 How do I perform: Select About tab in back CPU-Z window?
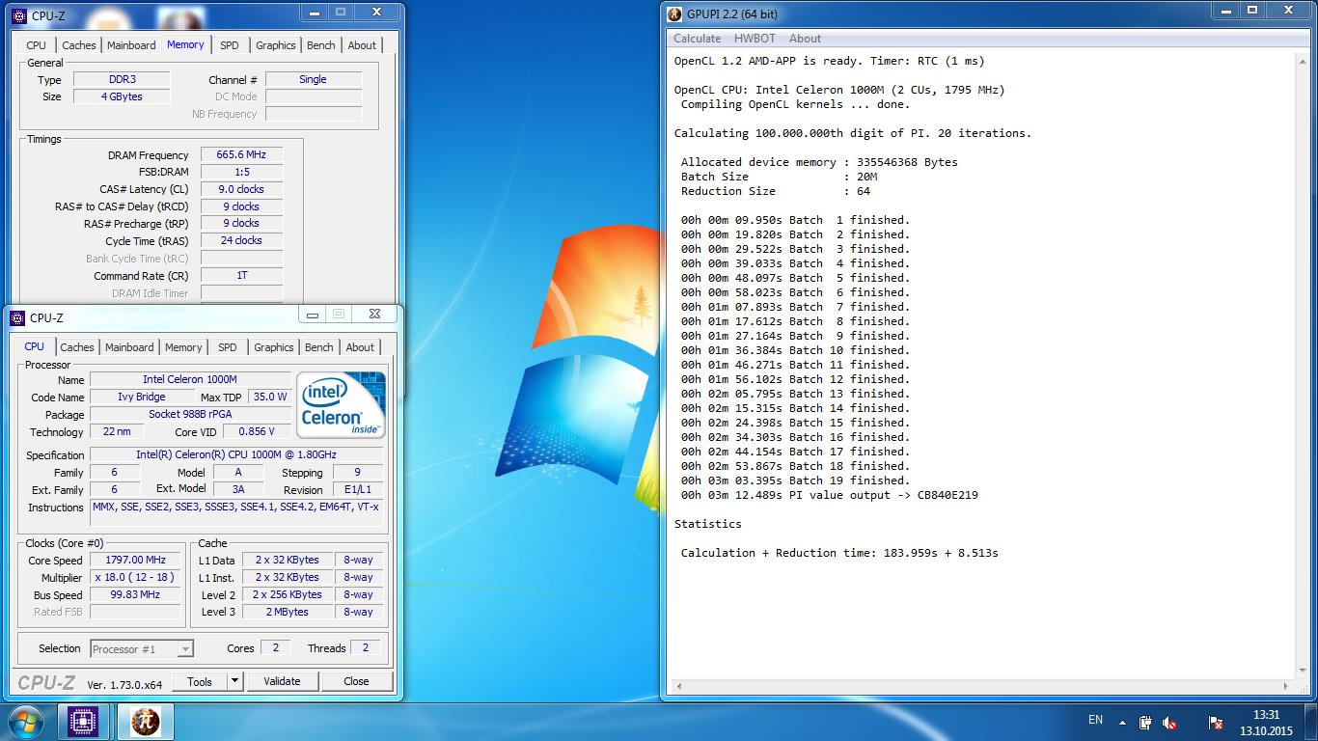point(362,45)
